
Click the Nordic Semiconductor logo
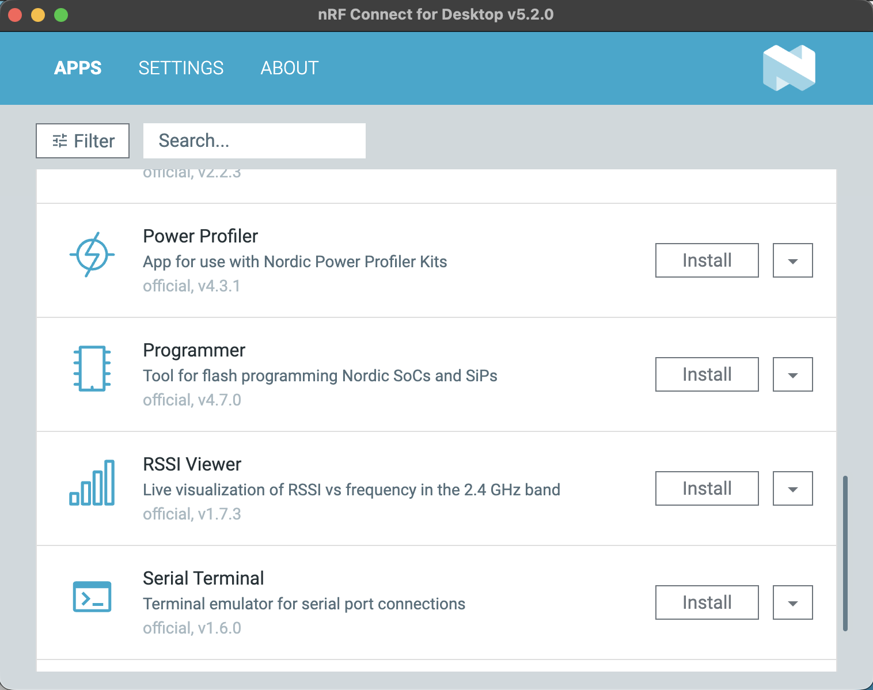789,68
